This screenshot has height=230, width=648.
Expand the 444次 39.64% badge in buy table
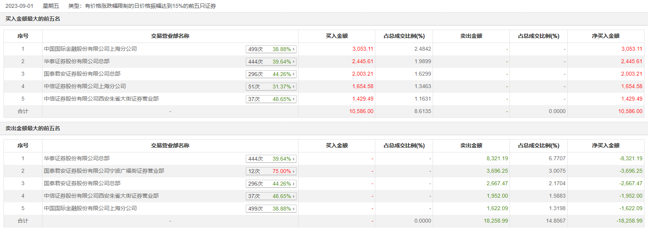(271, 62)
